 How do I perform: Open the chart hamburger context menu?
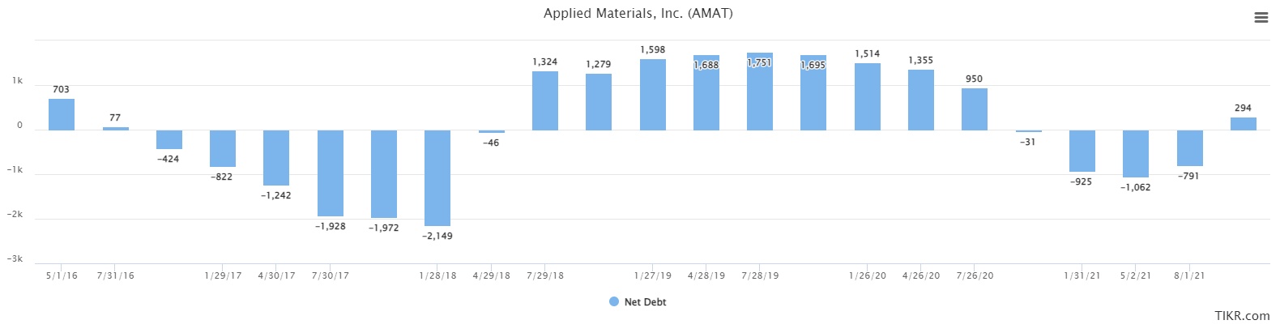(x=1261, y=17)
